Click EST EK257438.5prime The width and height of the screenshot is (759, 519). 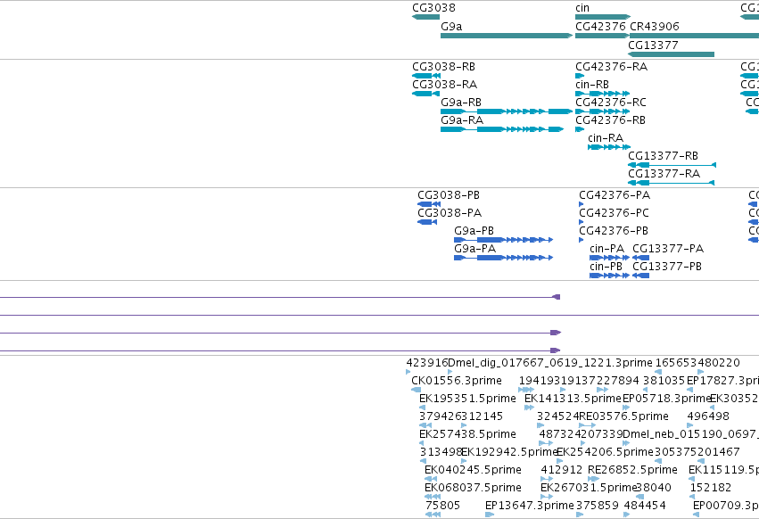421,443
